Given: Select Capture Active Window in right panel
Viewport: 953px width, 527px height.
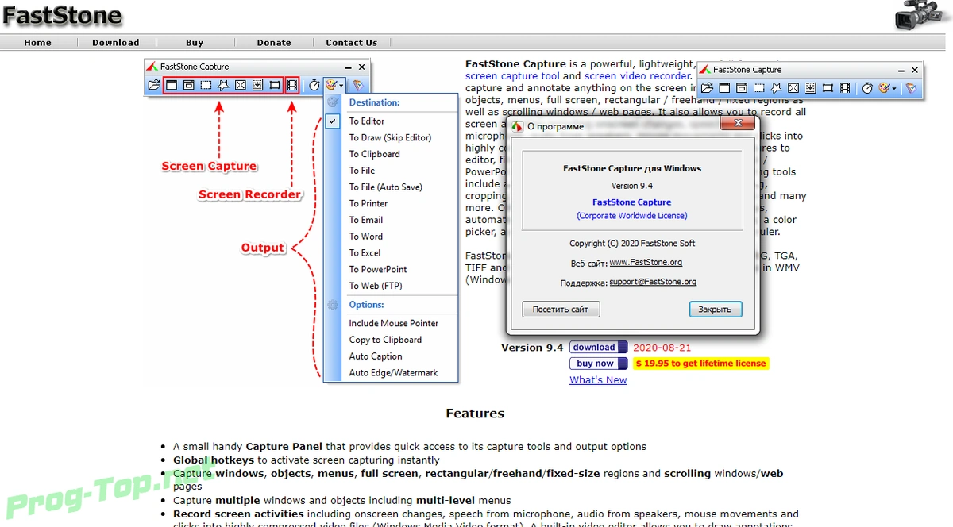Looking at the screenshot, I should pos(724,88).
